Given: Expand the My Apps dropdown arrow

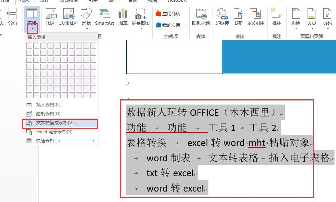Looking at the screenshot, I should click(x=185, y=25).
